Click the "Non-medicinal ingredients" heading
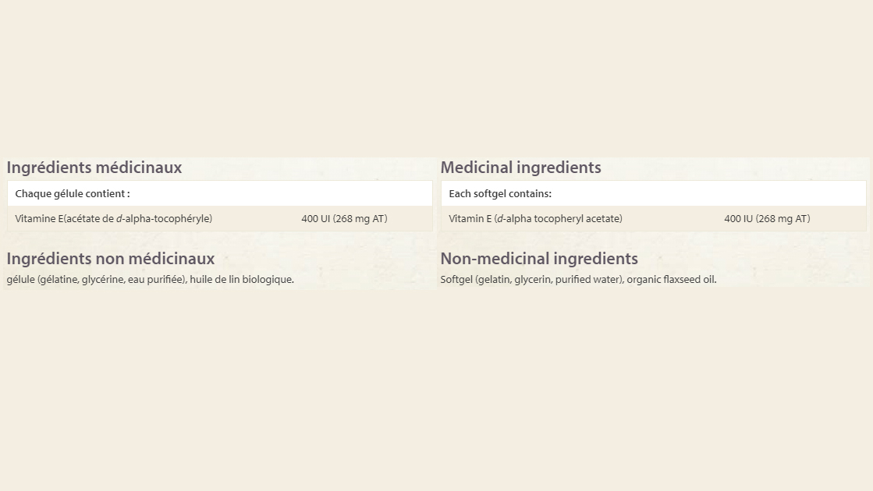873x491 pixels. (x=539, y=259)
